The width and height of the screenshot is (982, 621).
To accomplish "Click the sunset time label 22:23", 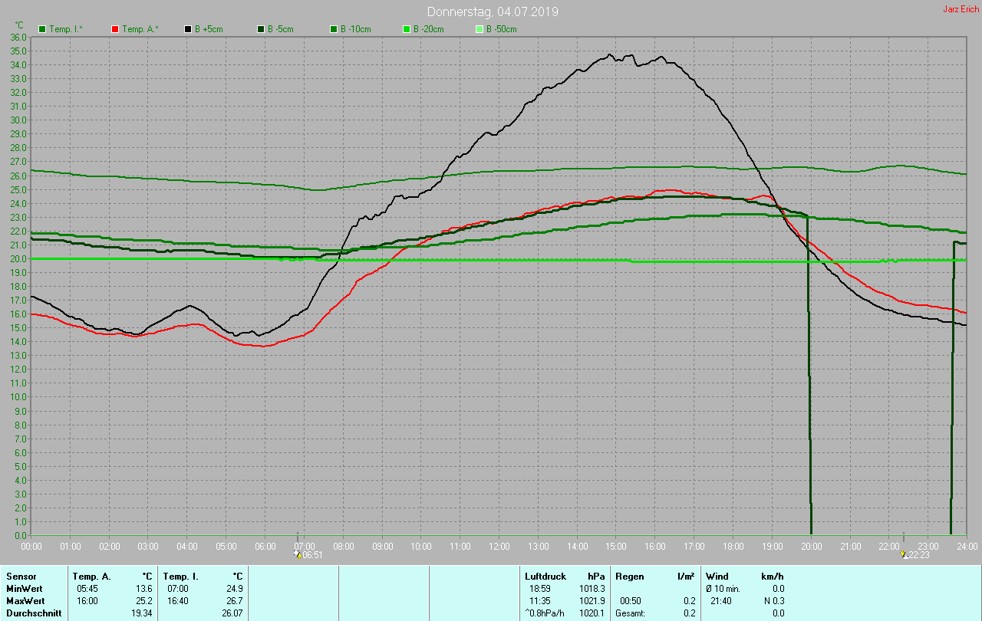I will (x=919, y=555).
